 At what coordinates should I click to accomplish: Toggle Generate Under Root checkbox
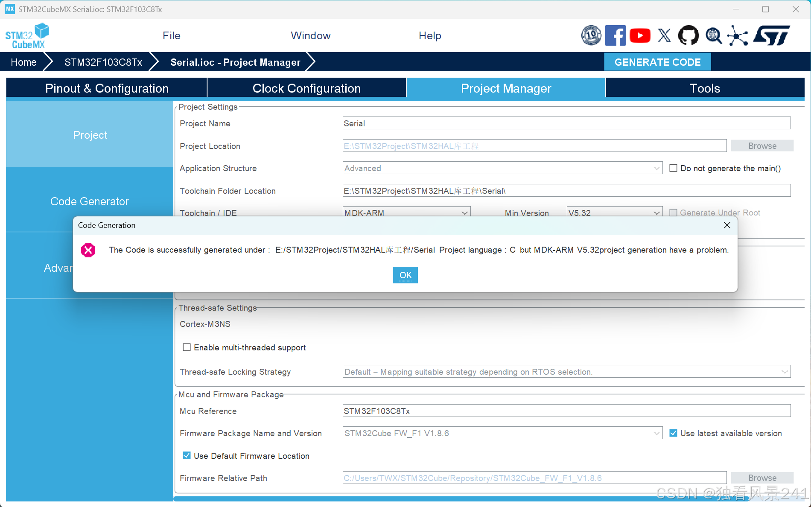[x=673, y=213]
